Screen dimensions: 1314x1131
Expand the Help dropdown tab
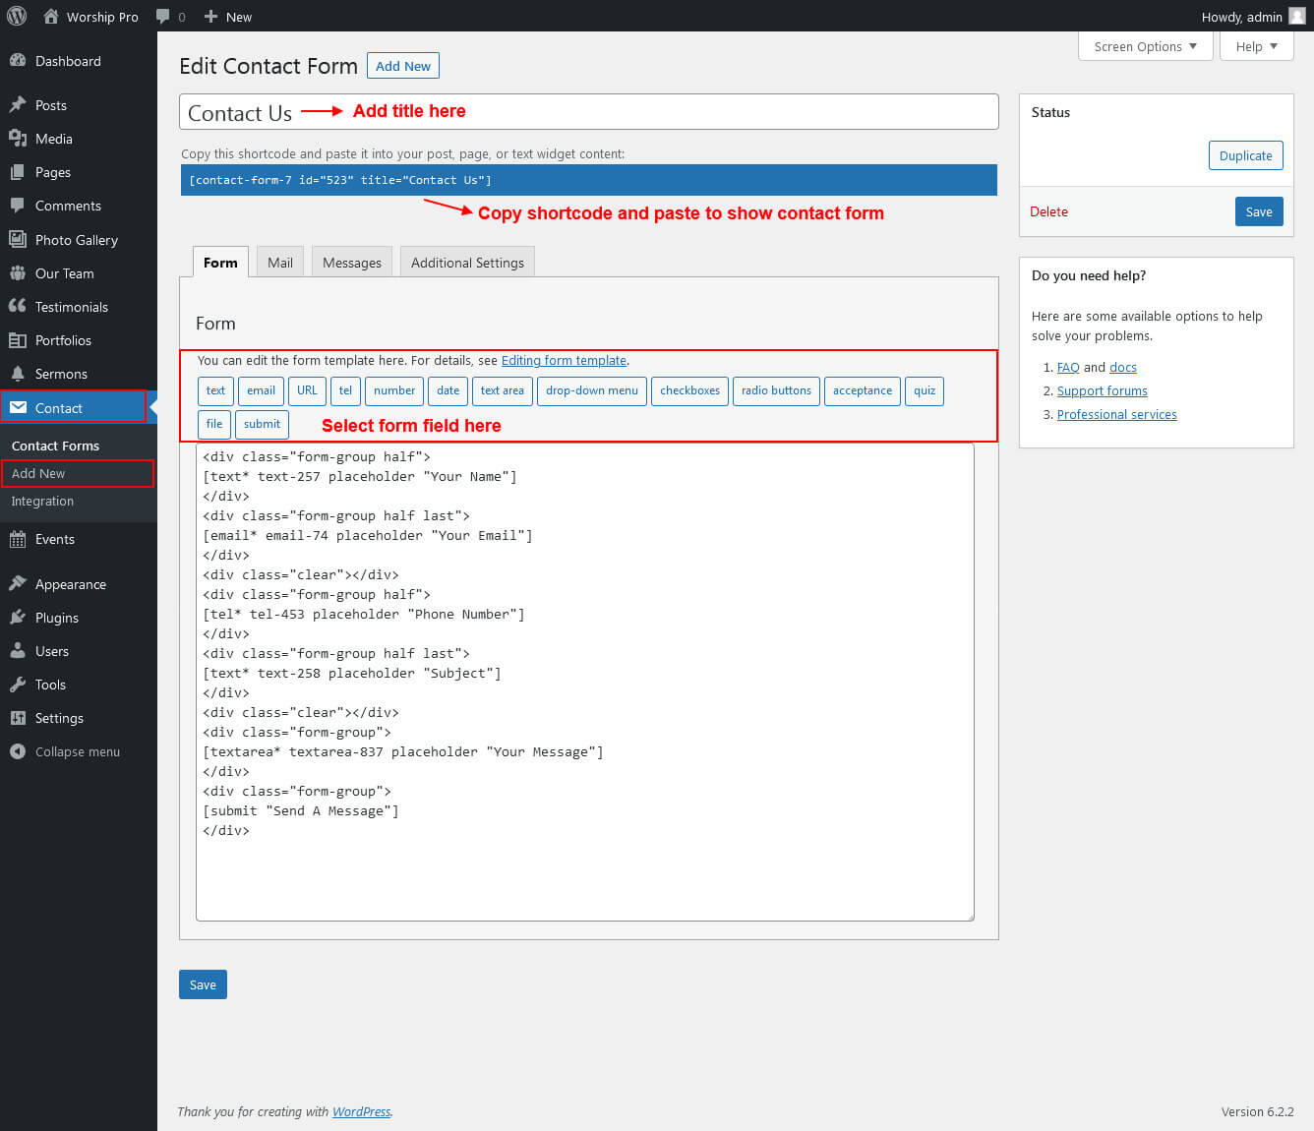(1256, 46)
